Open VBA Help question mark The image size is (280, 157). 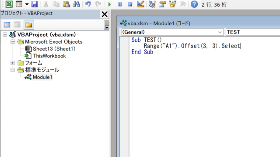(194, 4)
